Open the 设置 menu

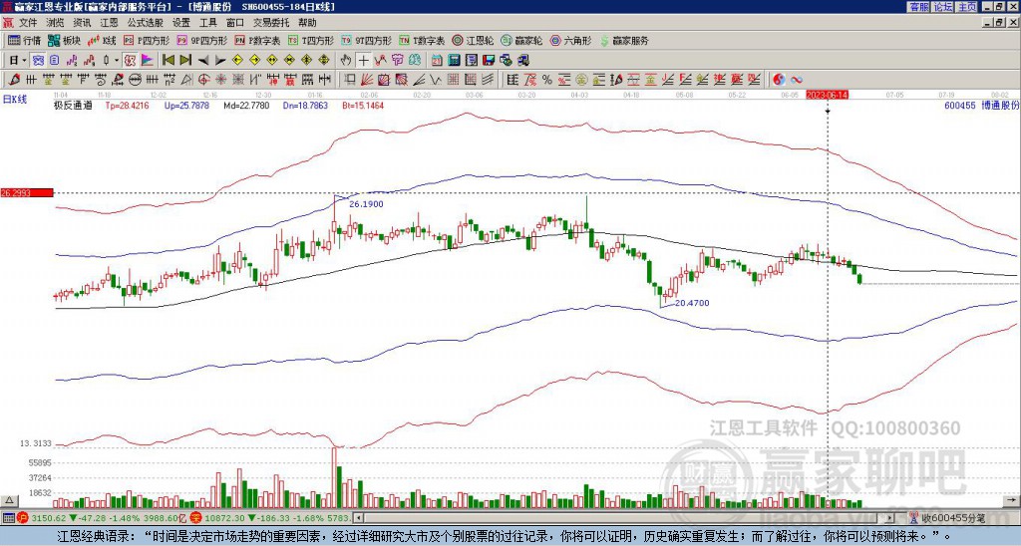[181, 23]
